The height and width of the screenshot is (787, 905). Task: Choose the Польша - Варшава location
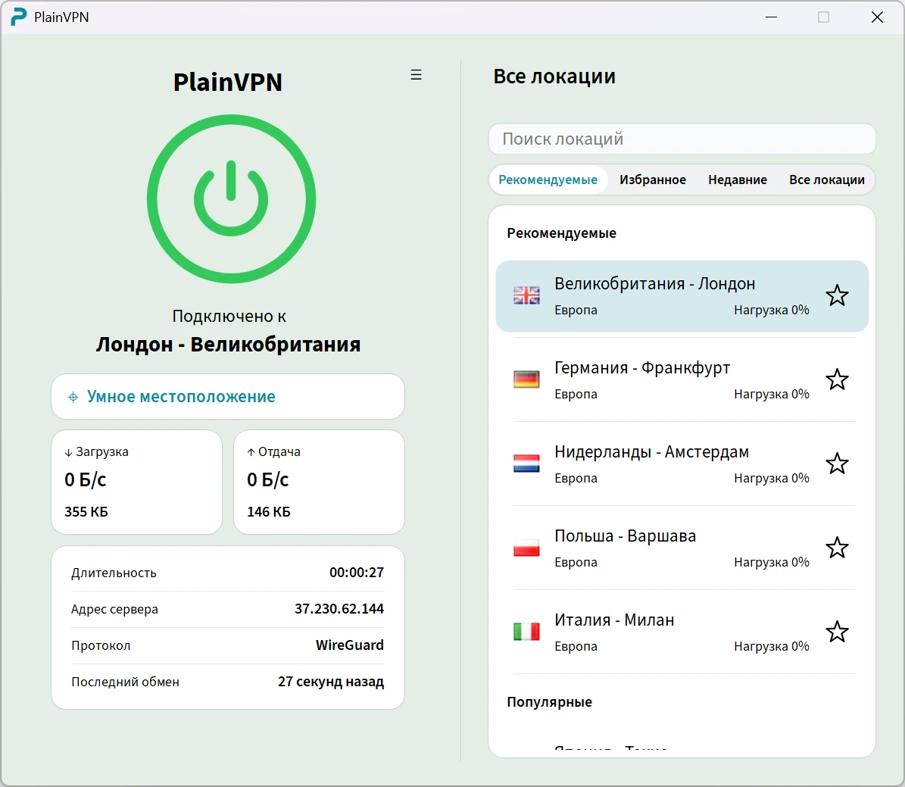coord(682,548)
